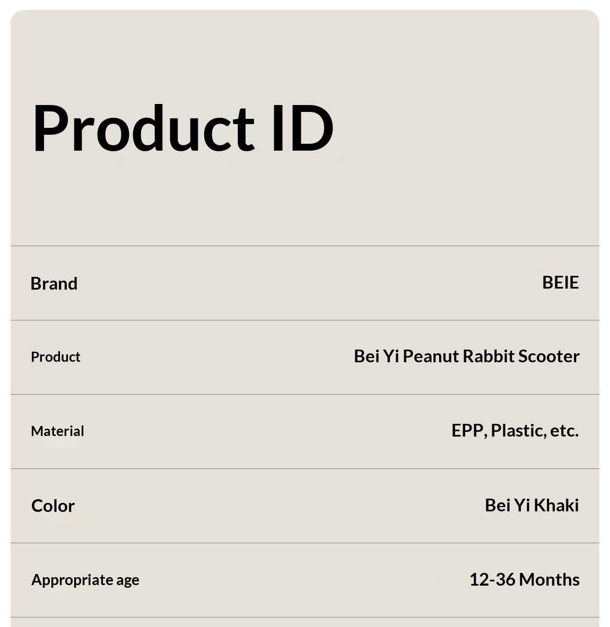
Task: Select the Appropriate age label
Action: [85, 579]
